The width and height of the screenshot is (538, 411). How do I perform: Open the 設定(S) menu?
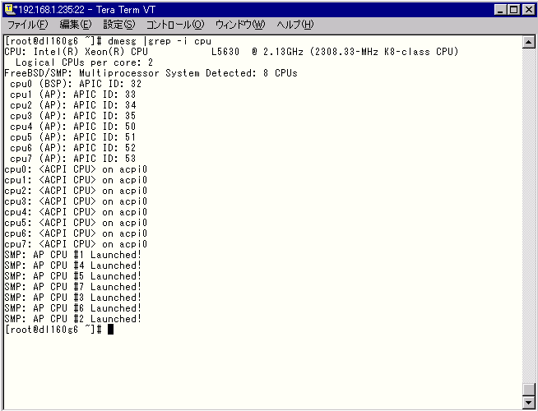click(119, 25)
